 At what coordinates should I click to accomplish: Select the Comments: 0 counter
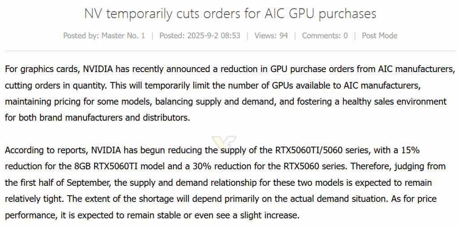(325, 36)
